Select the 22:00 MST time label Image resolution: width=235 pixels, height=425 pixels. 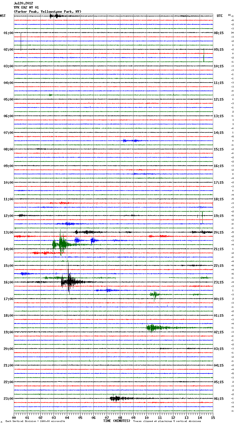pos(9,382)
